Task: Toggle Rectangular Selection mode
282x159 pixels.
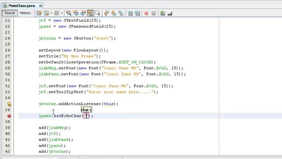Action: point(98,13)
